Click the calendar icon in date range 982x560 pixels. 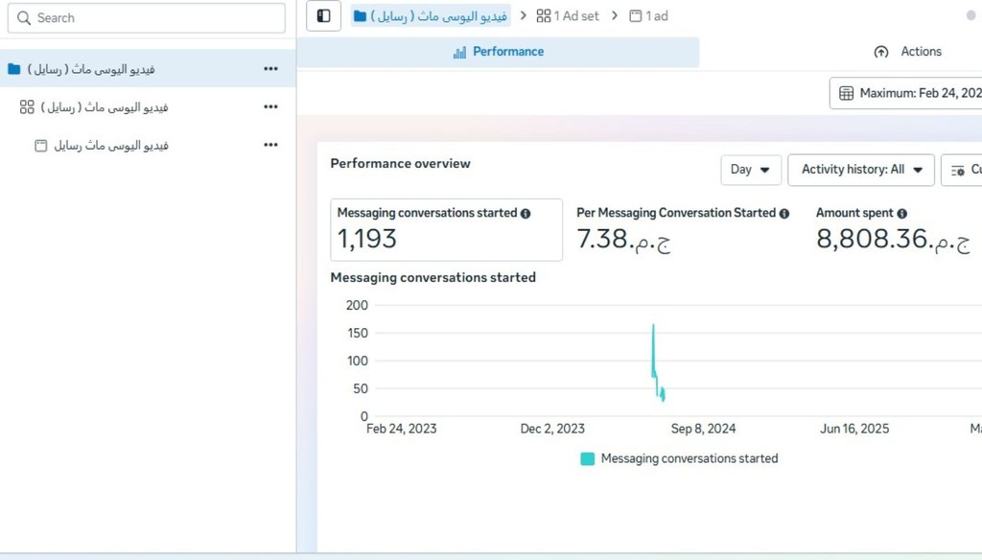click(x=846, y=94)
